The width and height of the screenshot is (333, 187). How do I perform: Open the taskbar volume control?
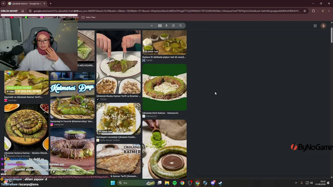tap(311, 183)
